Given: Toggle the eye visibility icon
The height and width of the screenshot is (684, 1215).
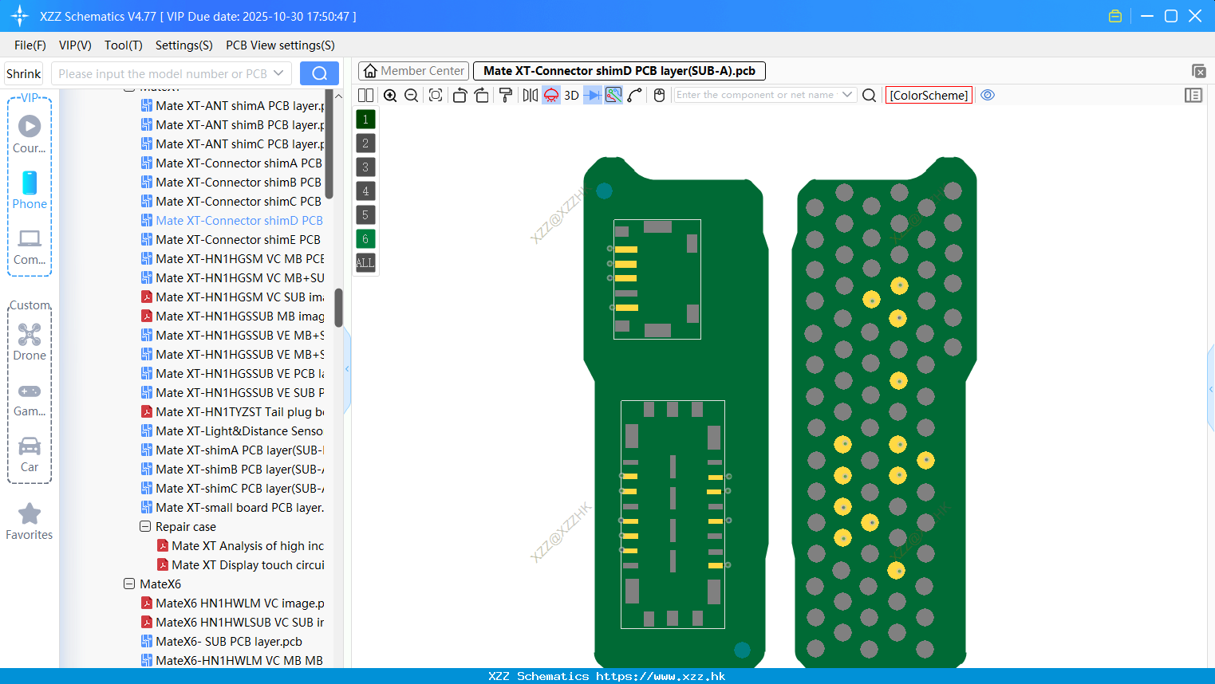Looking at the screenshot, I should [988, 95].
